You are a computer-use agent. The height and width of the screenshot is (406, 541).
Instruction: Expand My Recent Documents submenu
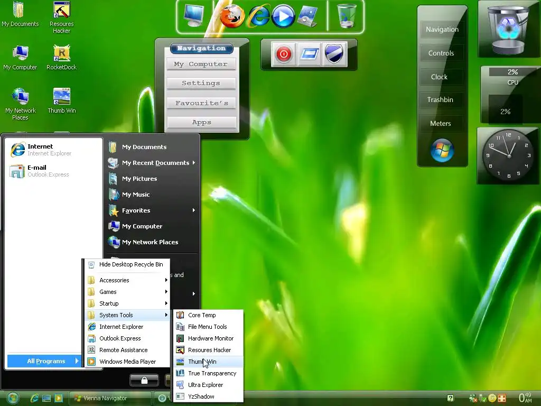click(x=152, y=163)
